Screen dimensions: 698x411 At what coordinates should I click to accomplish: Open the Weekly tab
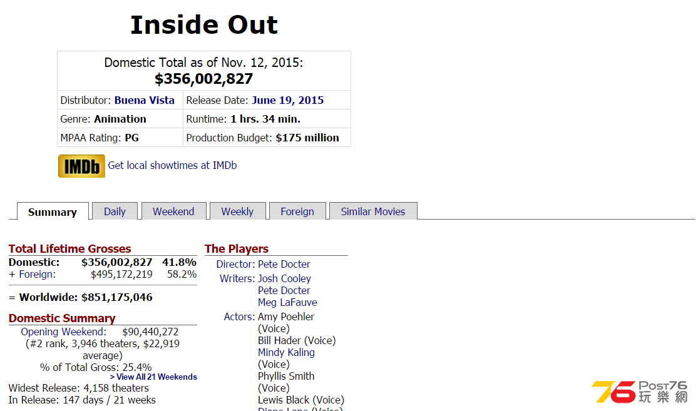237,211
